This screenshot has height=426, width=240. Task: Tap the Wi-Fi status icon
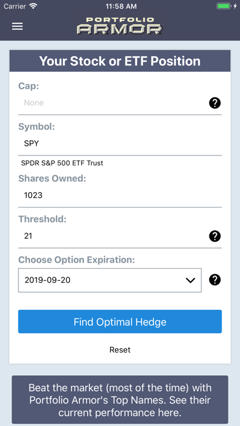pos(33,6)
